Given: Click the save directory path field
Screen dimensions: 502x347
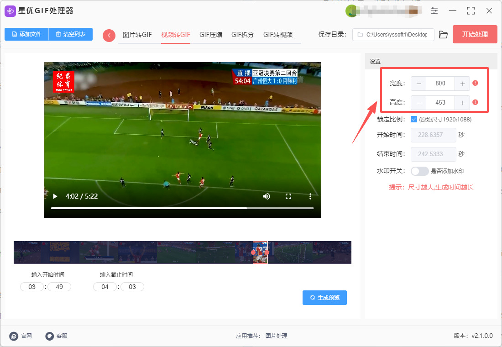Looking at the screenshot, I should pyautogui.click(x=393, y=35).
